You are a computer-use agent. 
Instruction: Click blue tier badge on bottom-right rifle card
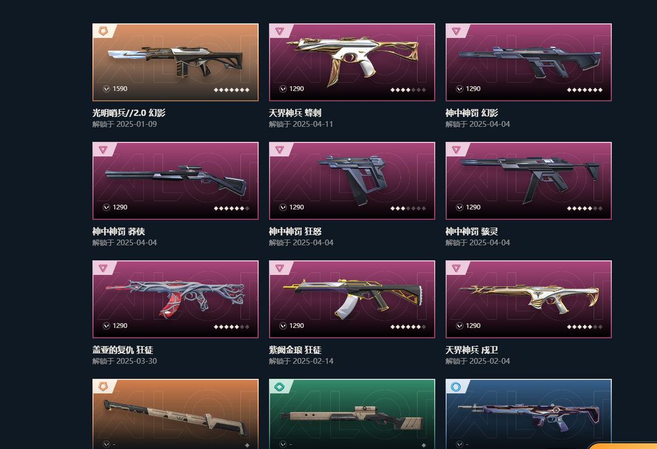pos(456,386)
